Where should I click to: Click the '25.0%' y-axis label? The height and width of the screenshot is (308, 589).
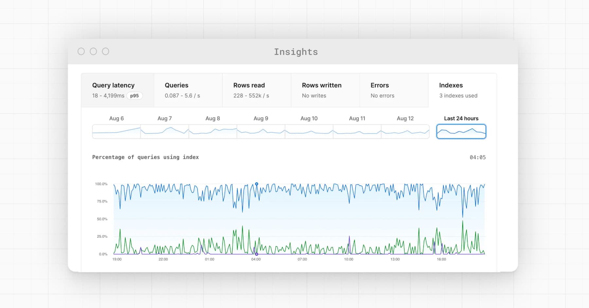(102, 236)
